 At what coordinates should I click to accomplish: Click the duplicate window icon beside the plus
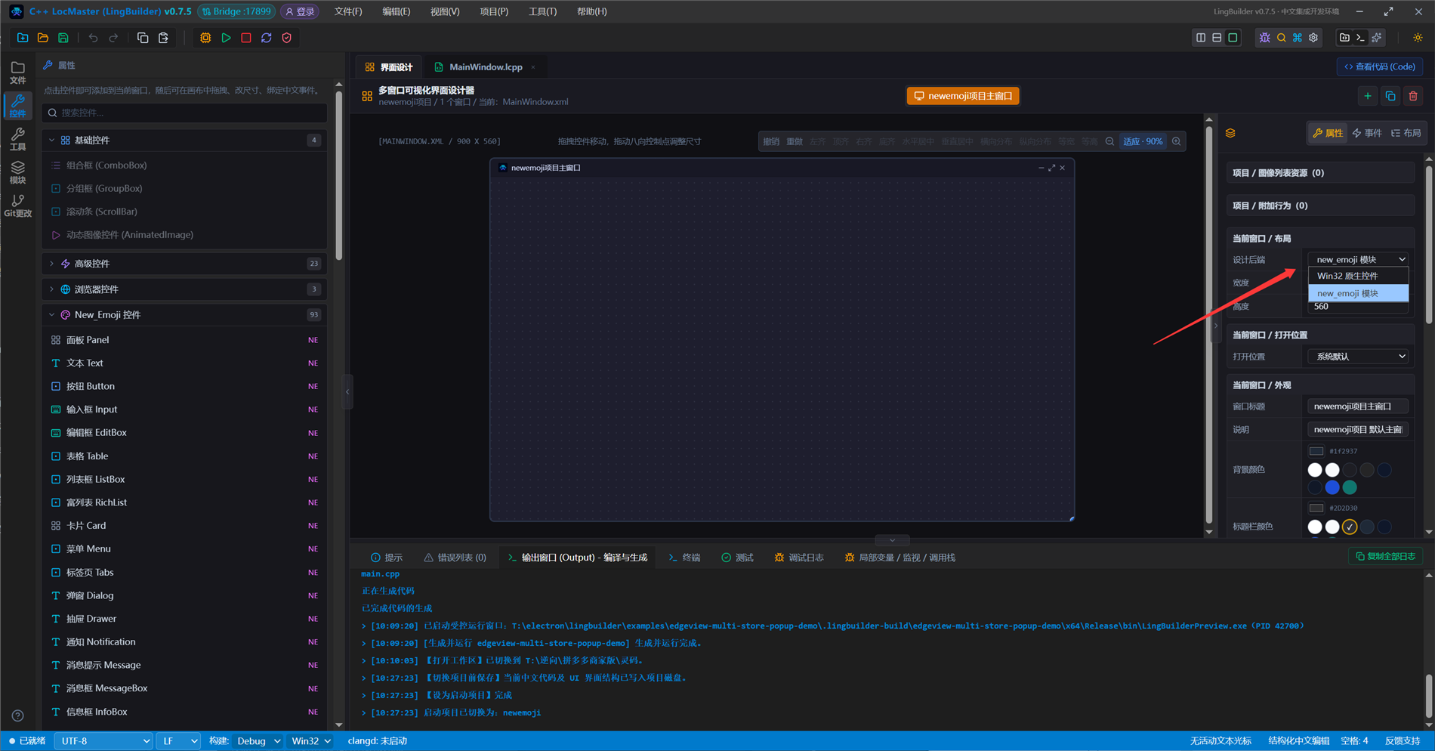[x=1390, y=96]
